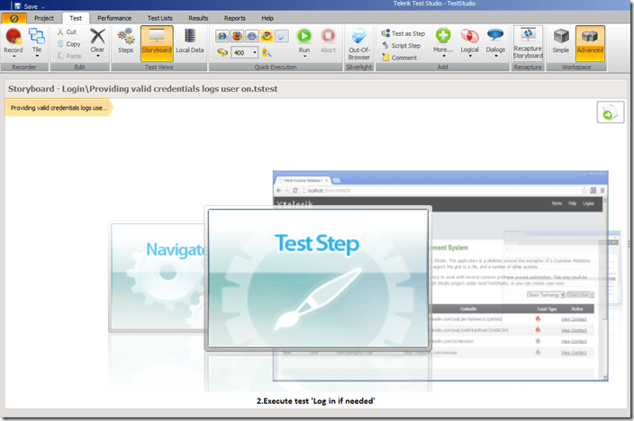The width and height of the screenshot is (634, 421).
Task: Toggle the Advanced workspace mode
Action: pos(590,43)
